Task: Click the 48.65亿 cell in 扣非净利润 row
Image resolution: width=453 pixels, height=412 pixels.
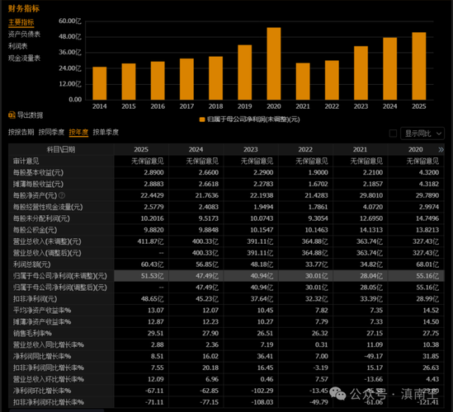Action: click(x=153, y=299)
